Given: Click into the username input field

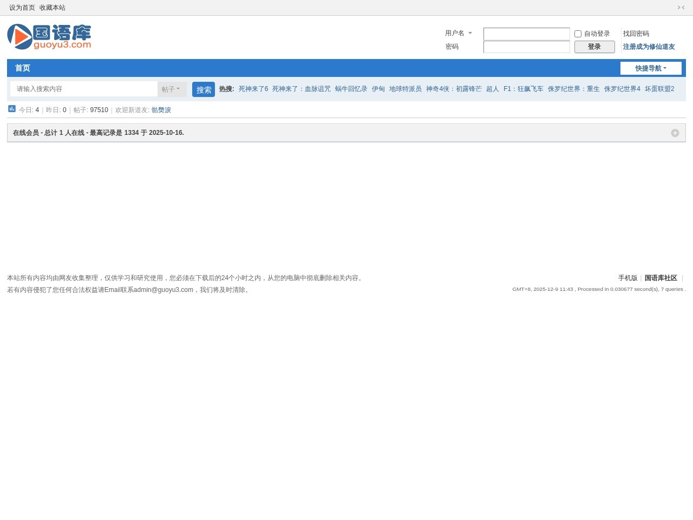Looking at the screenshot, I should point(526,34).
